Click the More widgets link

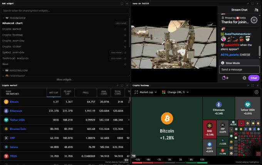coord(65,80)
